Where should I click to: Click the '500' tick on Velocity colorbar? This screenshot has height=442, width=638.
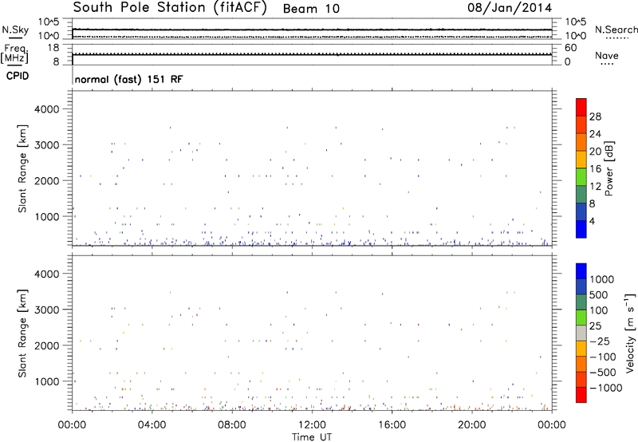599,295
